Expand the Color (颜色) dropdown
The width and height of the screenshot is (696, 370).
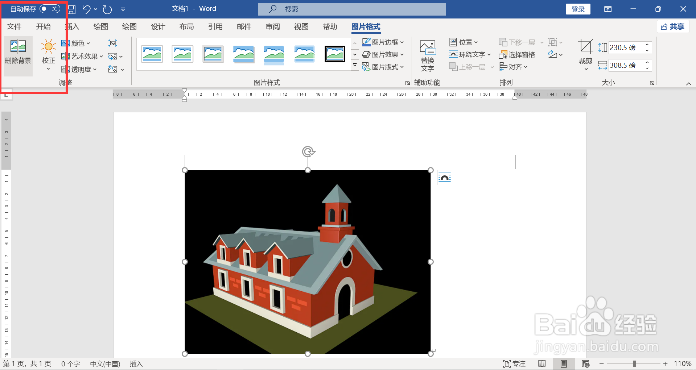(76, 43)
